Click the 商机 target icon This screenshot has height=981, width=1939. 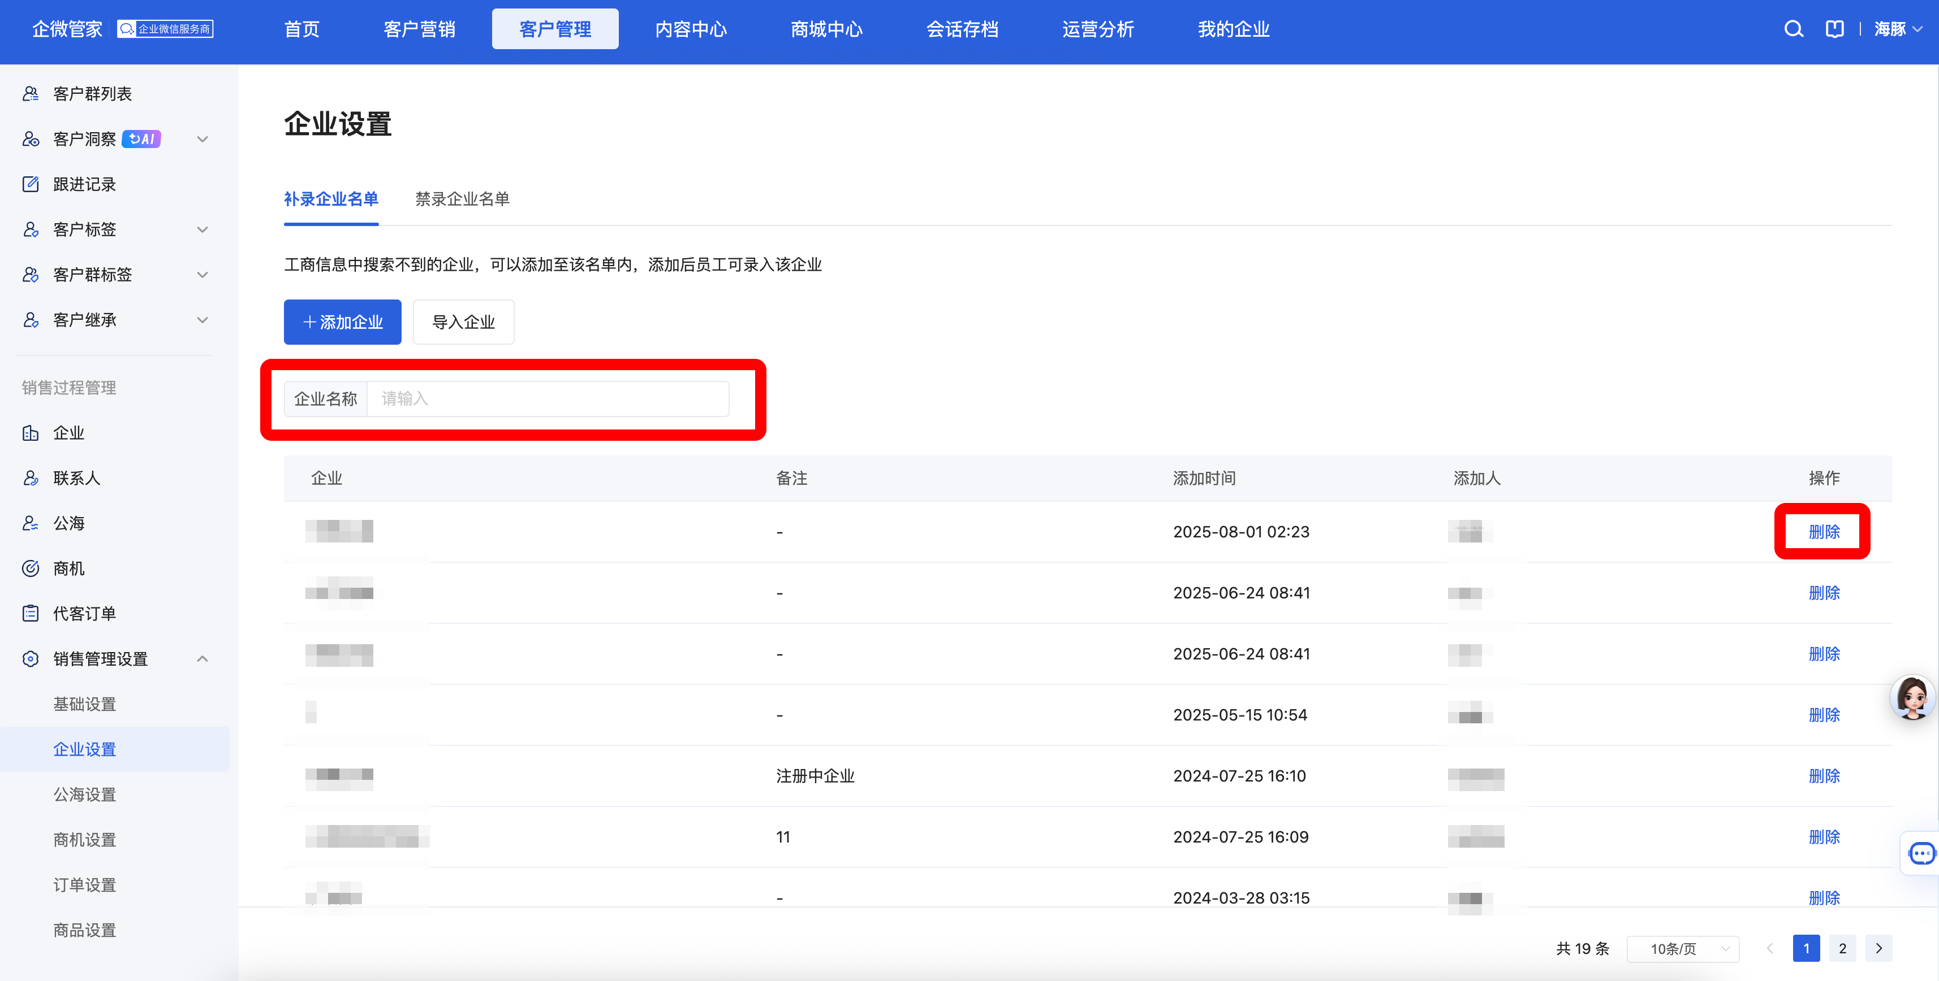30,568
